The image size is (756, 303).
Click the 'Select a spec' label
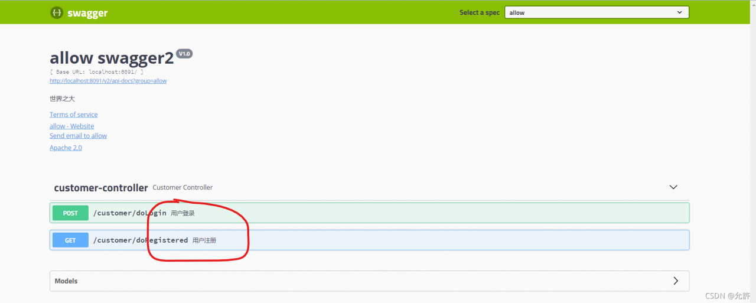480,12
